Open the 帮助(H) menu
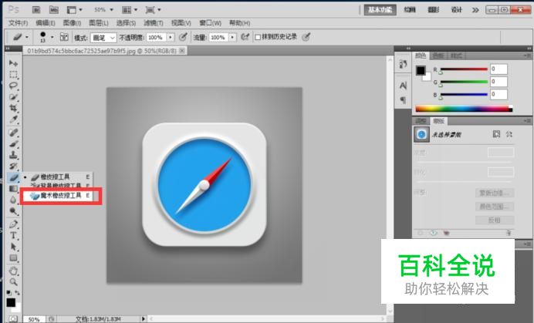 coord(239,23)
